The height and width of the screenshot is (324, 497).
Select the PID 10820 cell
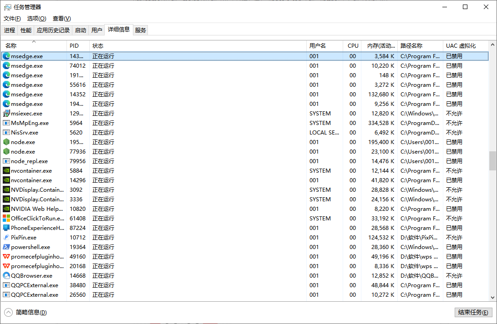click(x=78, y=209)
